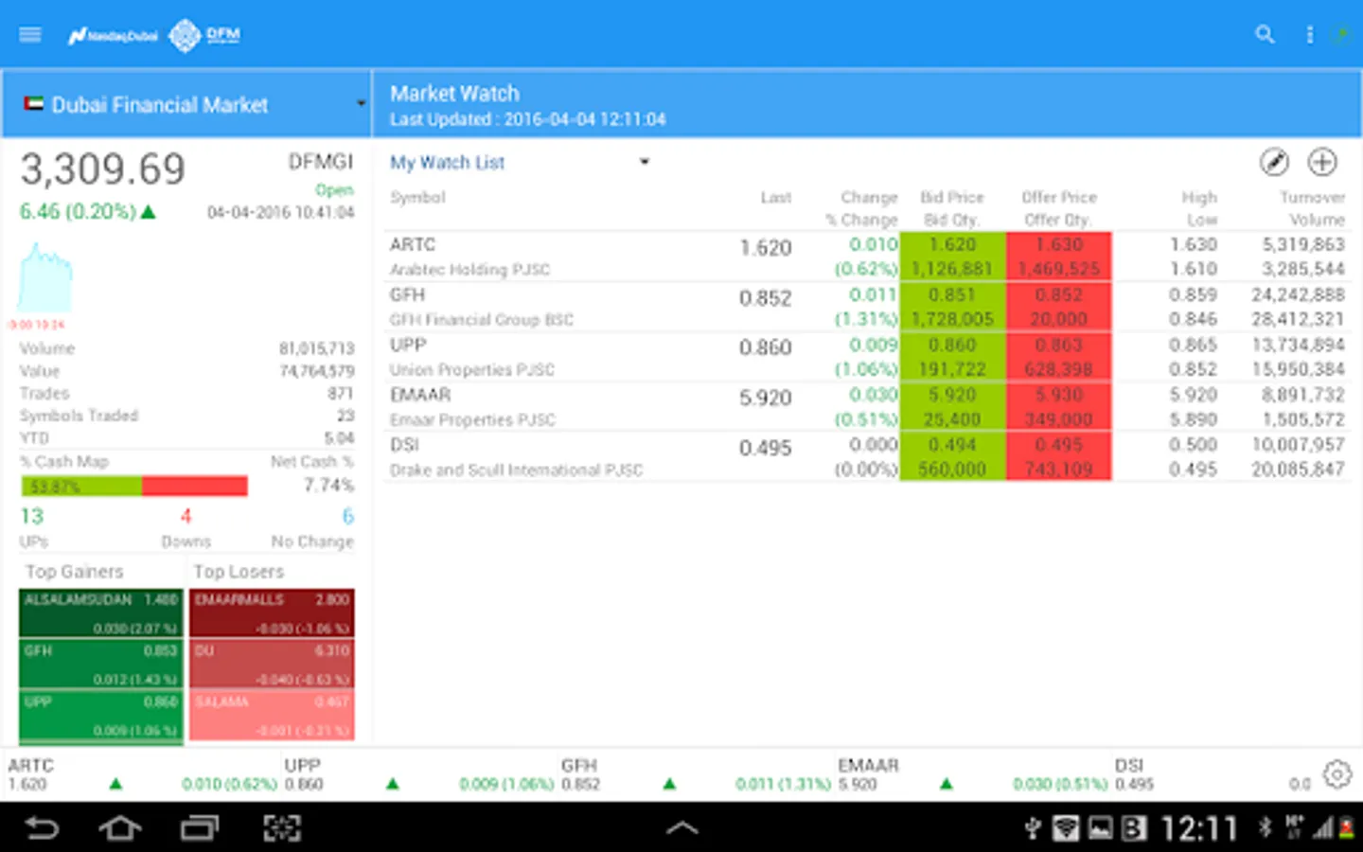Sort by the Bid Price column header
This screenshot has width=1363, height=852.
pos(952,198)
